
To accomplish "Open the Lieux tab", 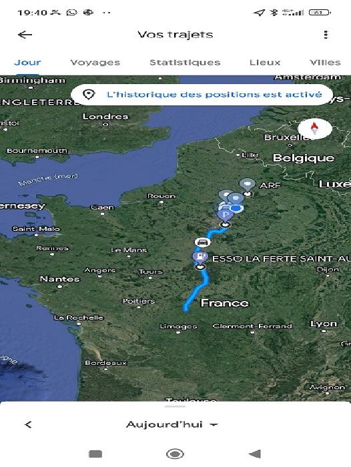I will (x=265, y=63).
